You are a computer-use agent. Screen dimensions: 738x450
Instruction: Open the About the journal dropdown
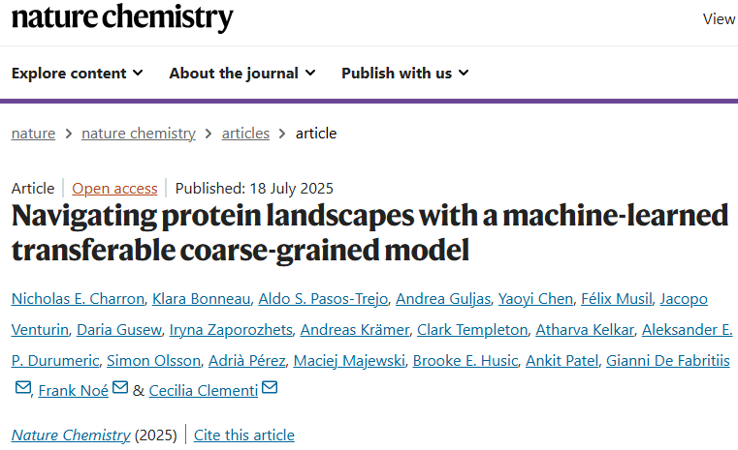coord(242,74)
